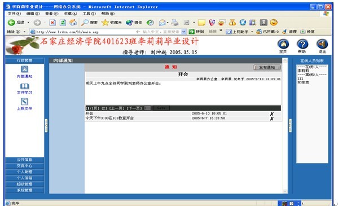Open 收藏夹 favorites star button
338x206 pixels.
click(112, 23)
